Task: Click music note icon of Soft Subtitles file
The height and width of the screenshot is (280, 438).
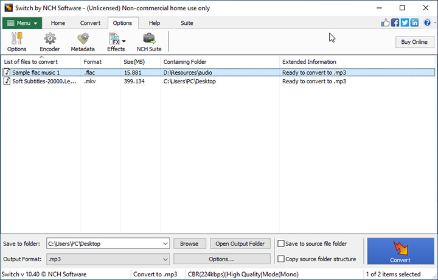Action: (7, 81)
